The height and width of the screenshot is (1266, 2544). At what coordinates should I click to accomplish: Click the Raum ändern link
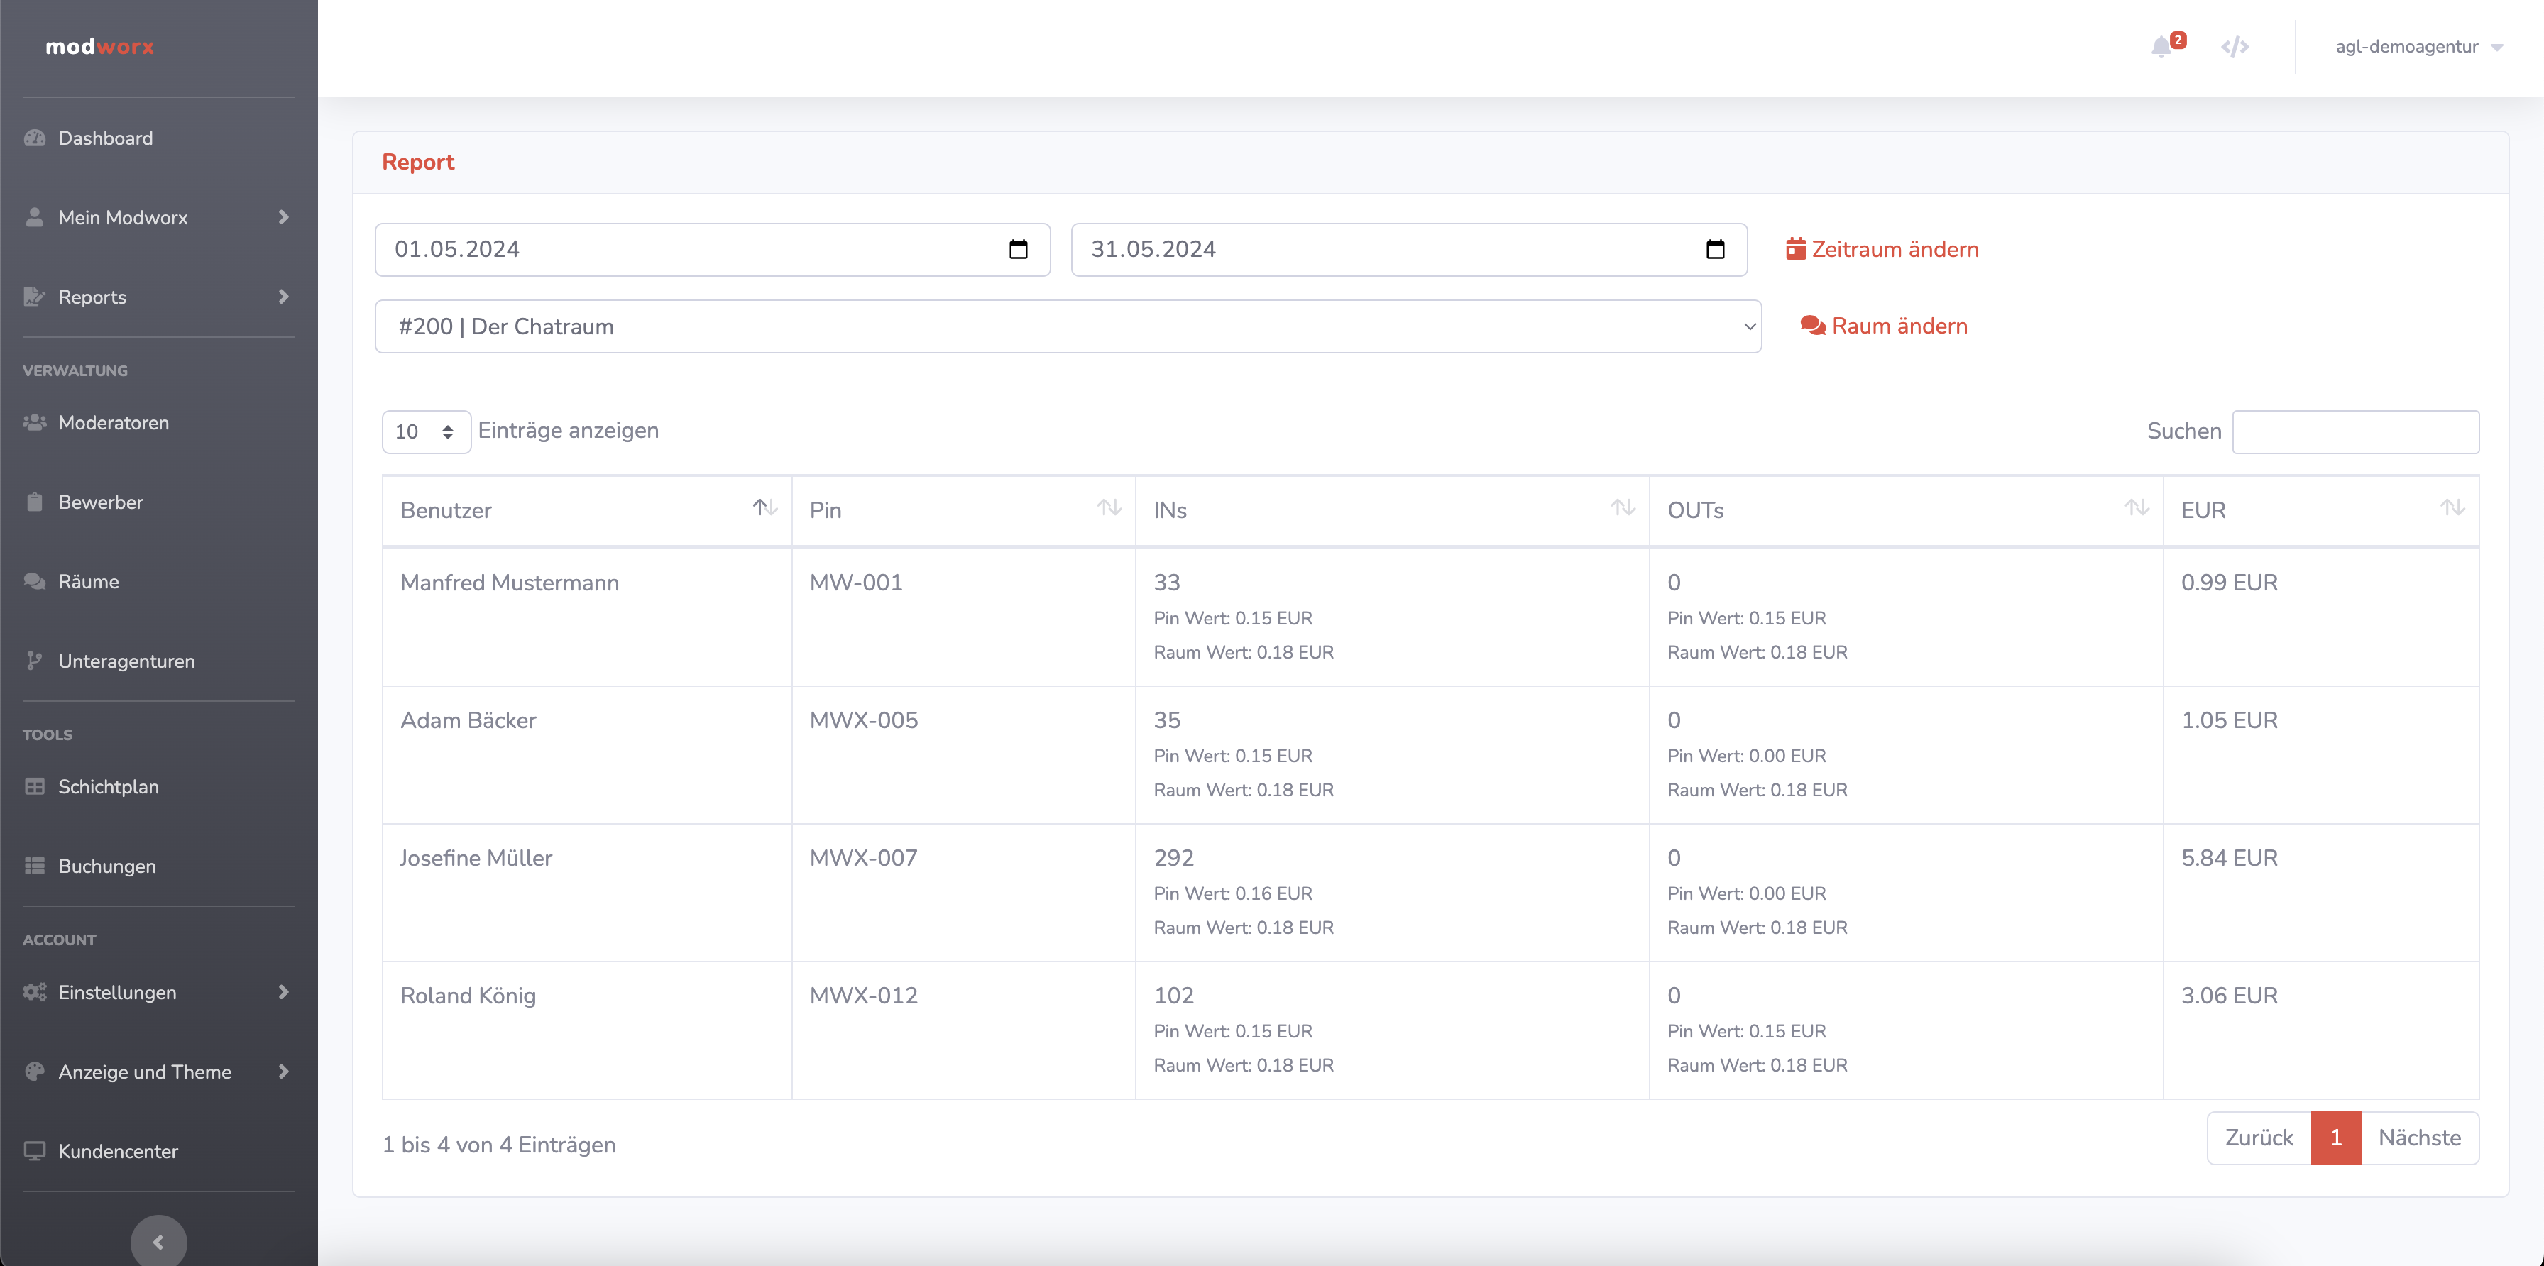1883,326
